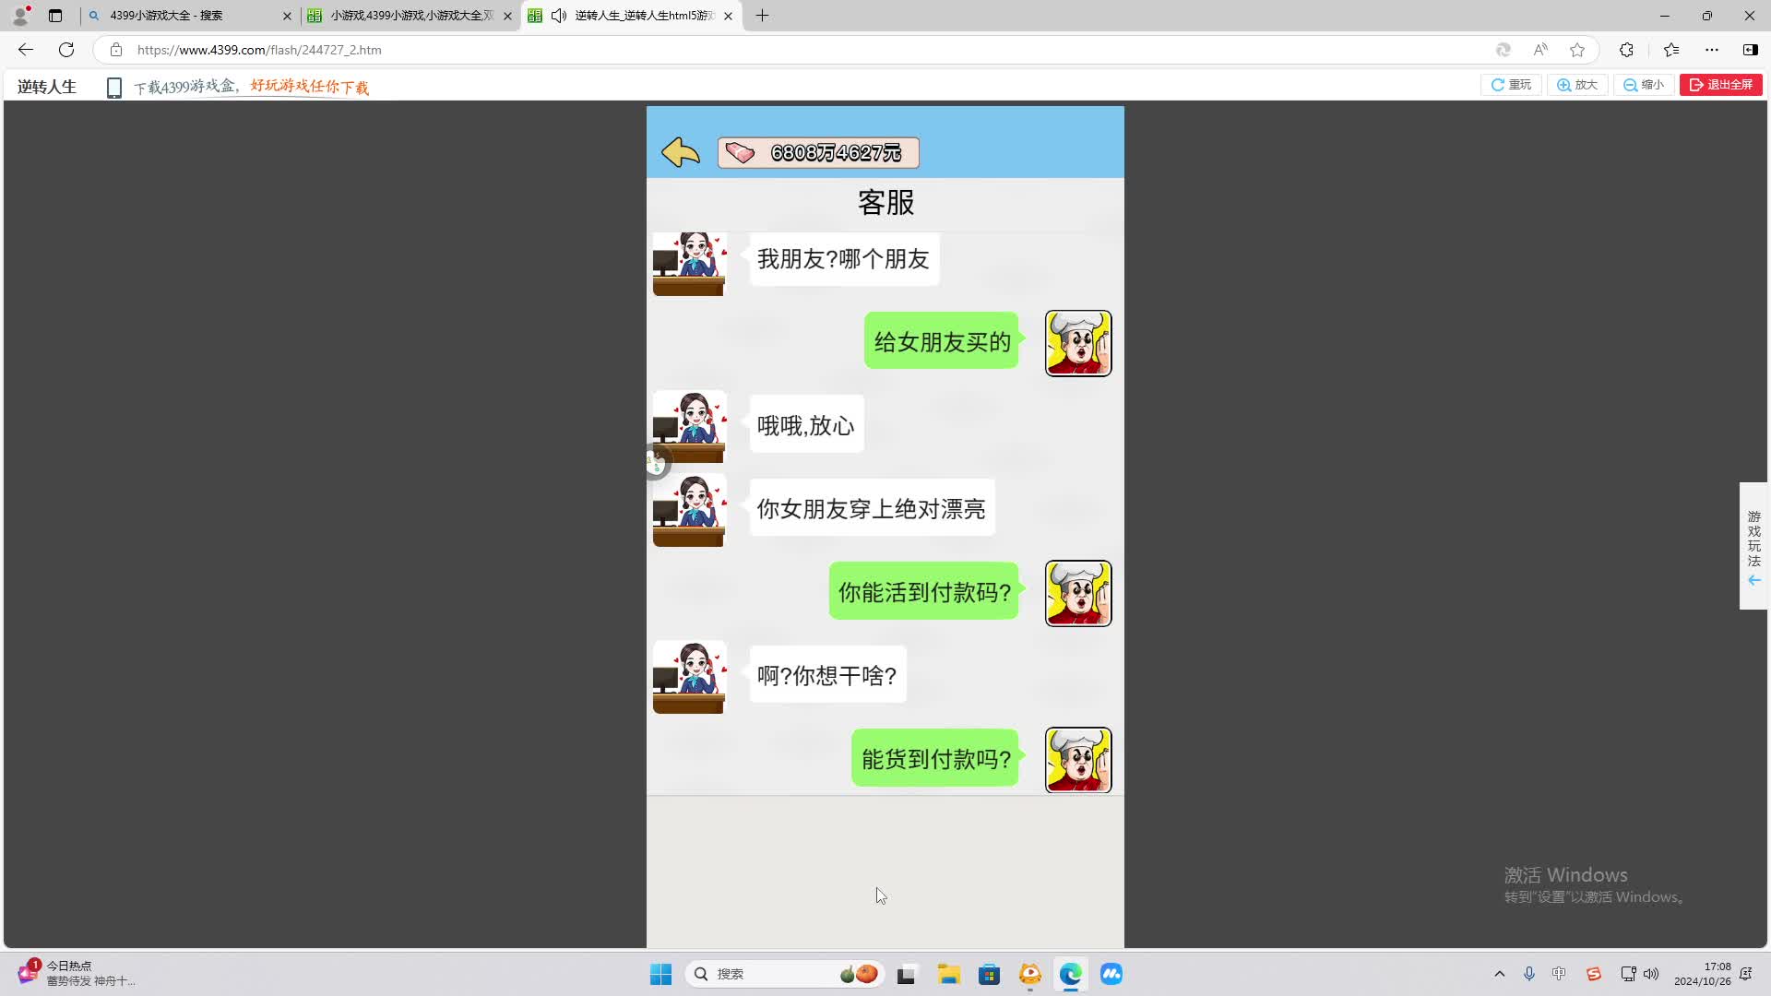Click the phone icon next to 逆转人生 title
Viewport: 1771px width, 996px height.
(113, 86)
